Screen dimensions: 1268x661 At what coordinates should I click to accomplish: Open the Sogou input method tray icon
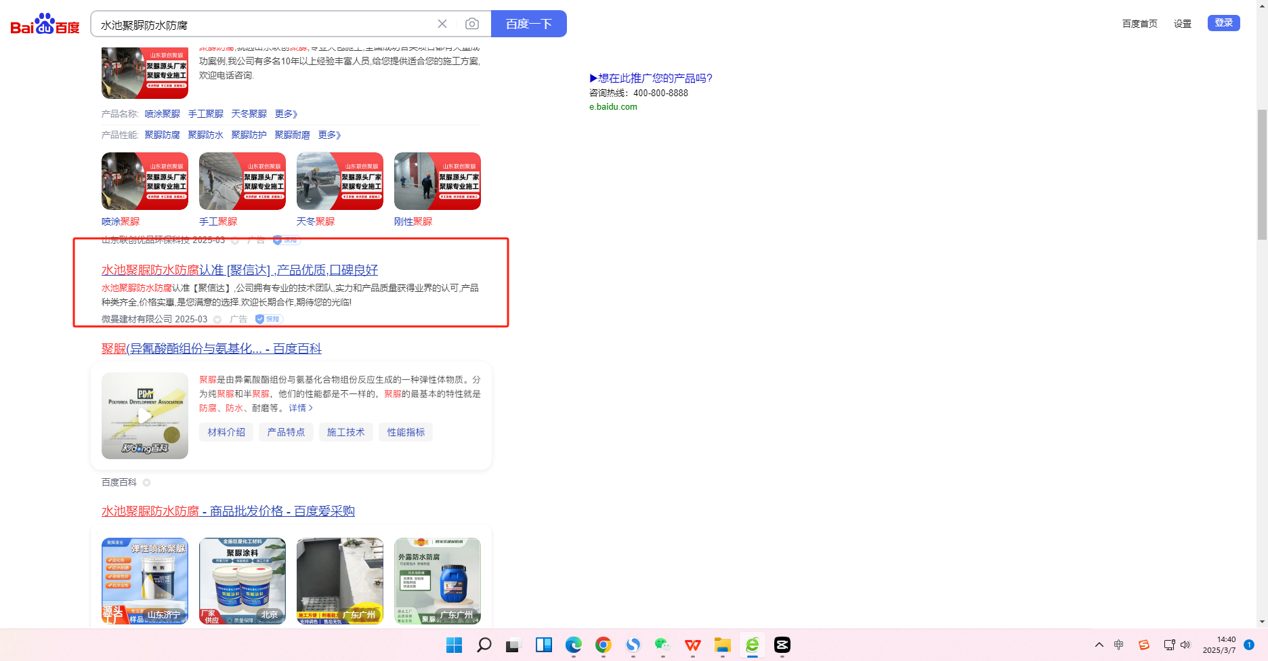pos(1144,645)
